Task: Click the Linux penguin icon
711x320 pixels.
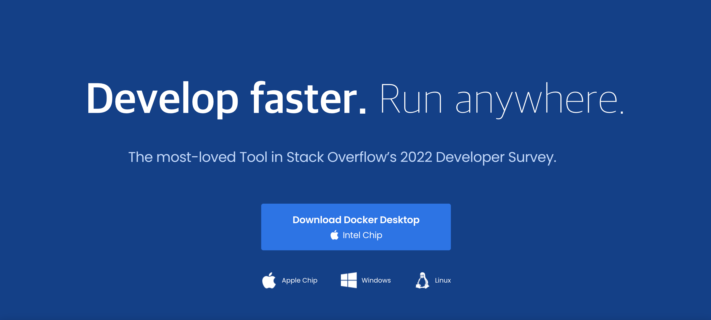Action: click(x=422, y=280)
